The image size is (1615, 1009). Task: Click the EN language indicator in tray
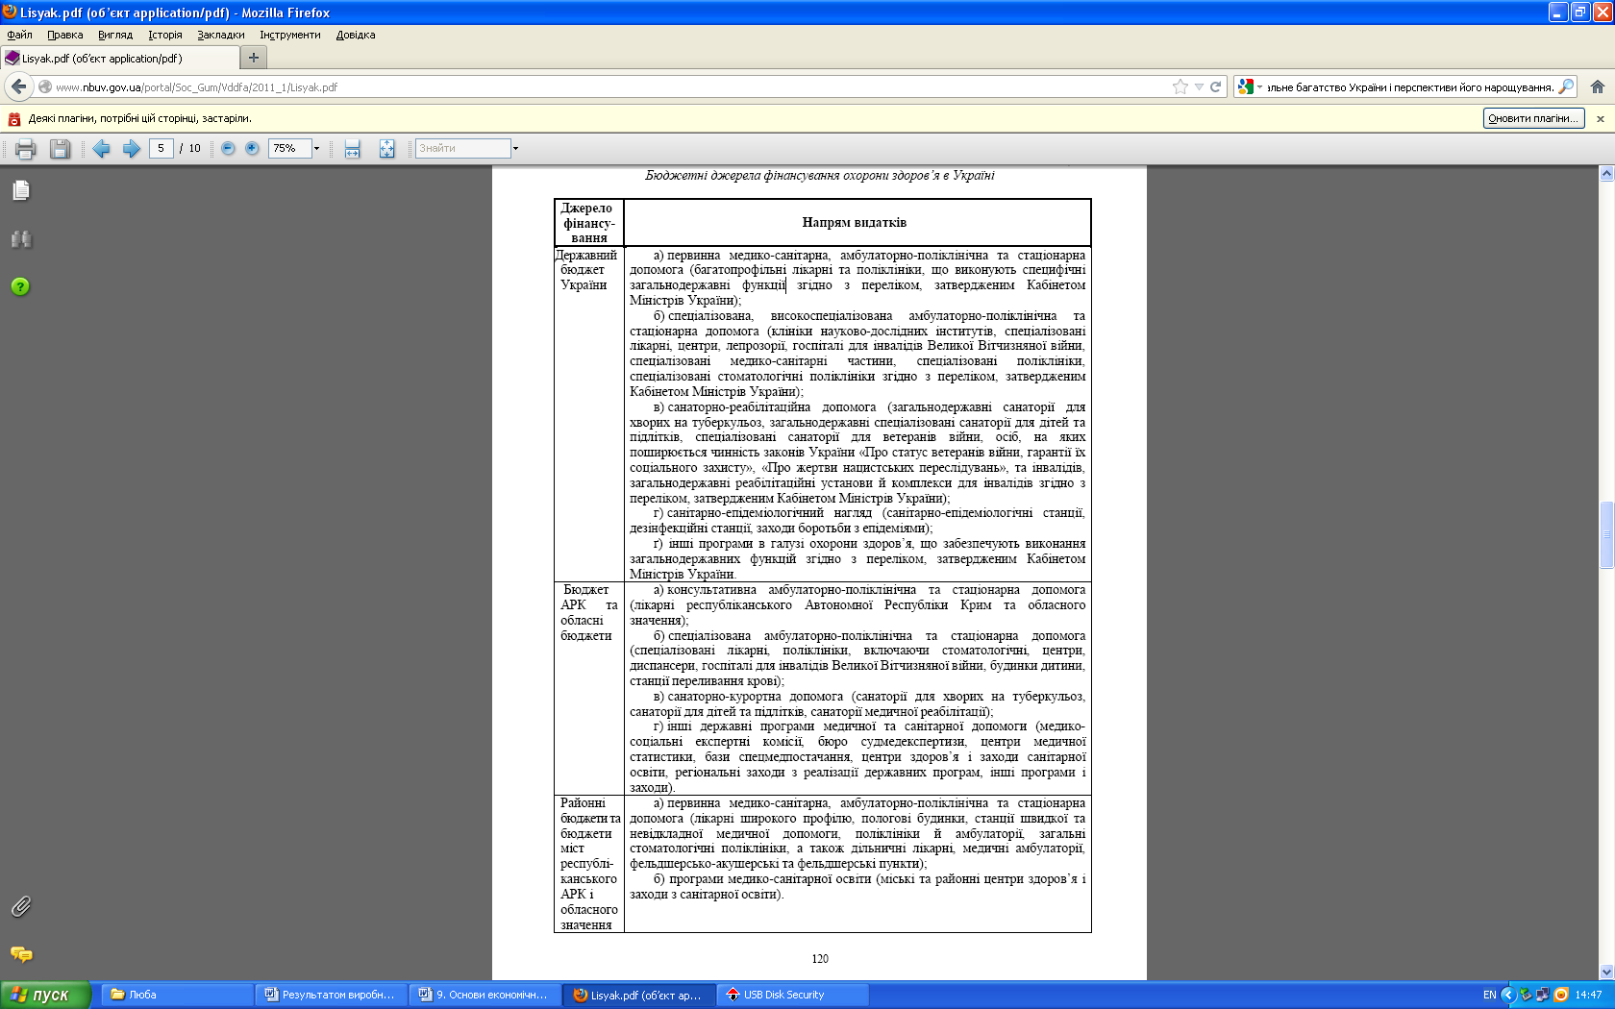click(1489, 995)
